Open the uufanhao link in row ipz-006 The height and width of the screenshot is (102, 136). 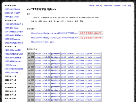click(x=80, y=70)
